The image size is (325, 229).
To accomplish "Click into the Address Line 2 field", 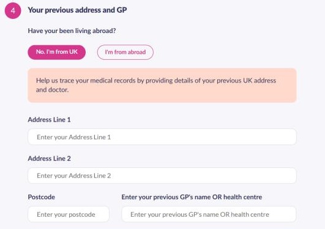I will [162, 176].
